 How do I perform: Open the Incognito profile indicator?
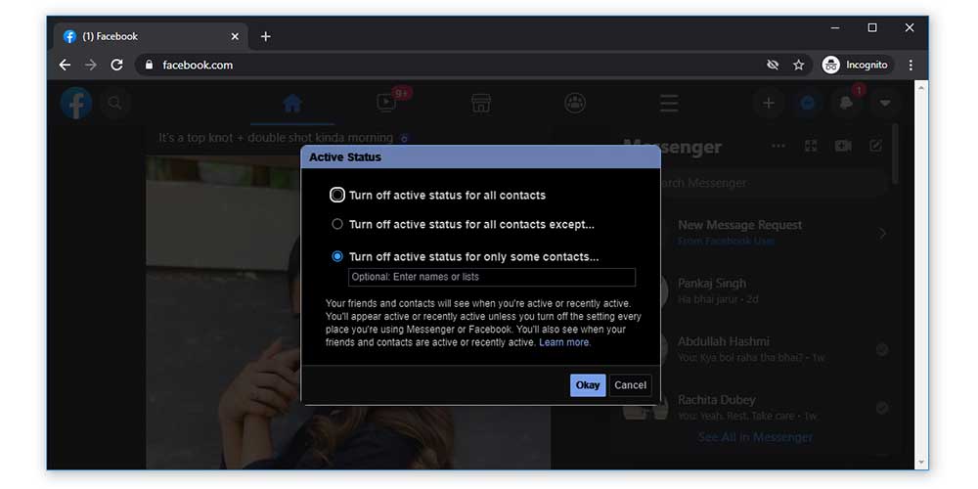[x=858, y=65]
